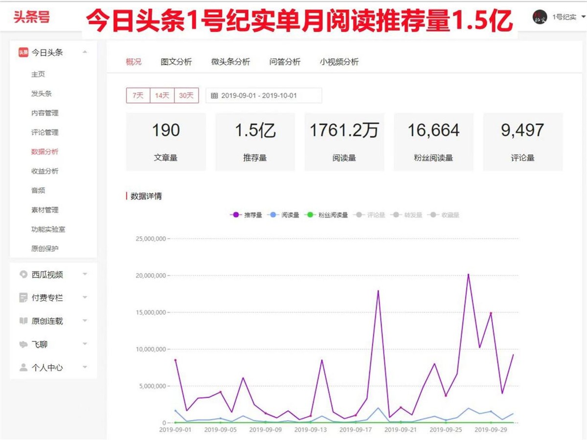This screenshot has width=587, height=440.
Task: Click the calendar icon in the date field
Action: tap(214, 96)
